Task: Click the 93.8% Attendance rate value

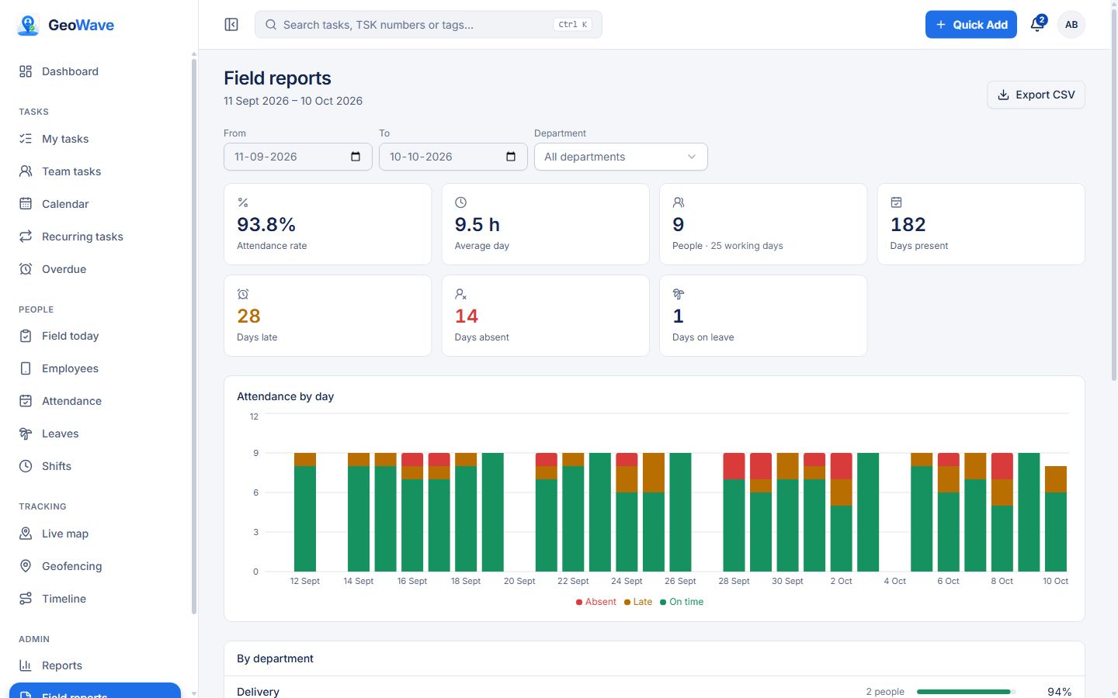Action: 266,225
